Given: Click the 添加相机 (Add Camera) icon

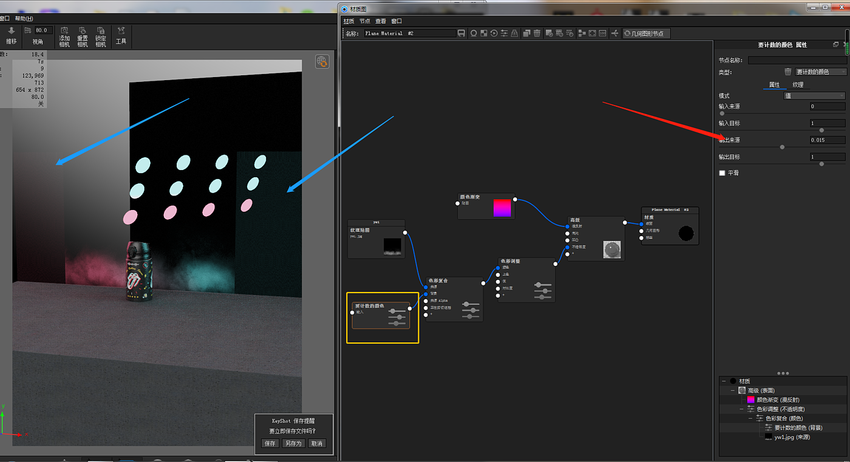Looking at the screenshot, I should coord(64,36).
